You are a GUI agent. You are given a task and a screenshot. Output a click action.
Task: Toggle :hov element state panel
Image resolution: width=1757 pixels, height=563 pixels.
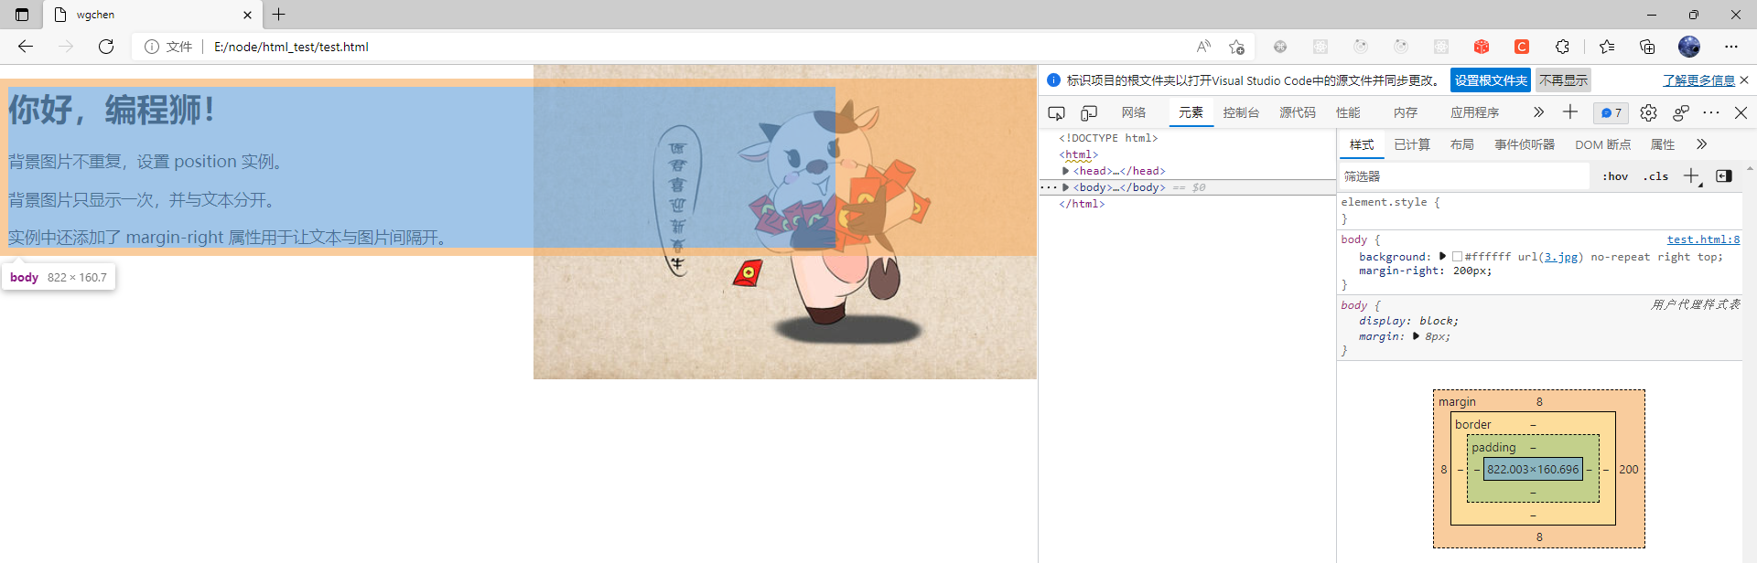[1615, 176]
